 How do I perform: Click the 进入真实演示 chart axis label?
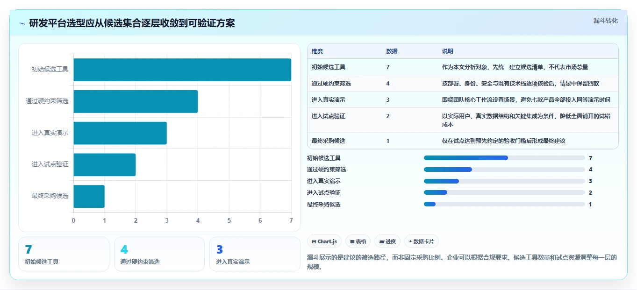click(x=50, y=133)
